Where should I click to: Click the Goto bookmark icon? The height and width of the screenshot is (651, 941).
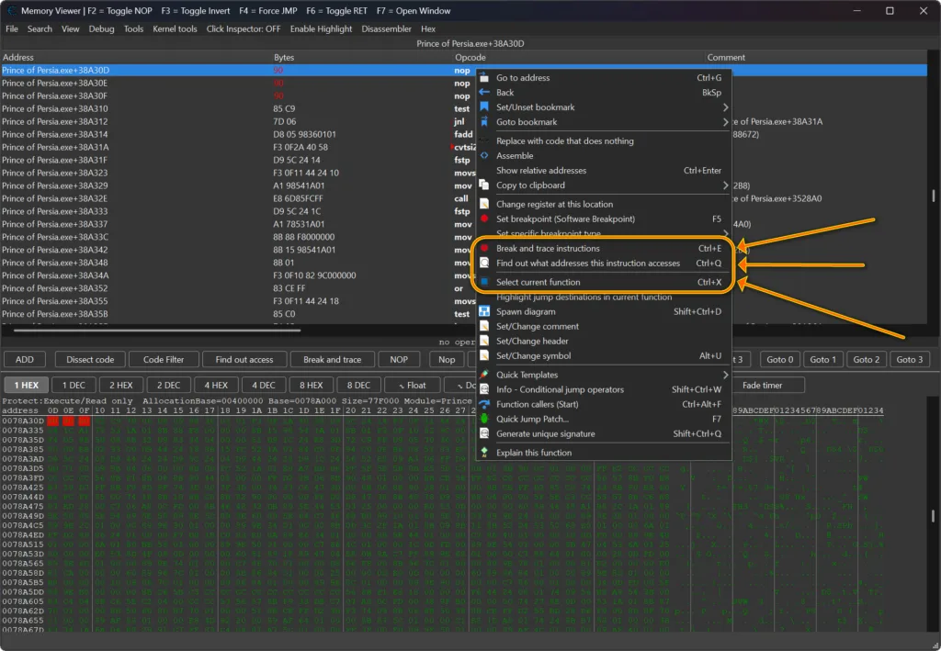point(484,122)
